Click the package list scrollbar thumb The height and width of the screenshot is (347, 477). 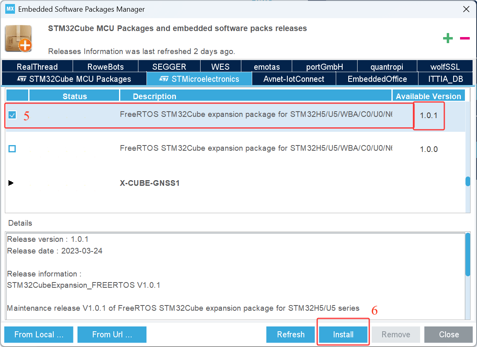[468, 181]
